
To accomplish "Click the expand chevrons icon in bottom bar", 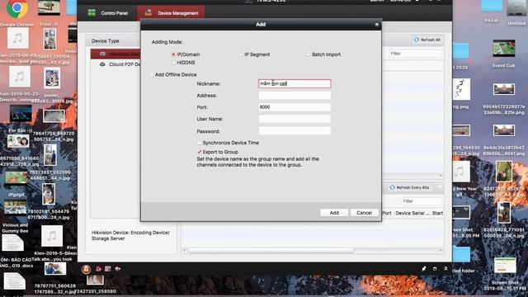I will point(445,269).
